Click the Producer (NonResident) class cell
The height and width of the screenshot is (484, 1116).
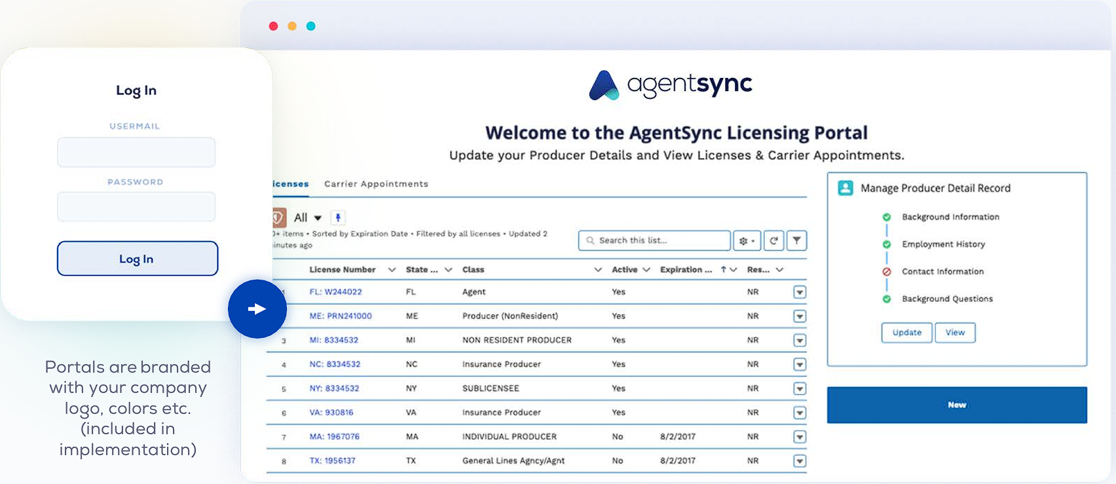(510, 316)
